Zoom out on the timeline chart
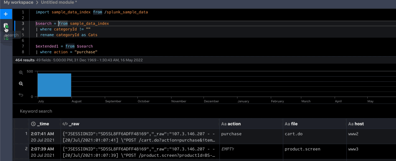This screenshot has width=396, height=161. [x=21, y=84]
